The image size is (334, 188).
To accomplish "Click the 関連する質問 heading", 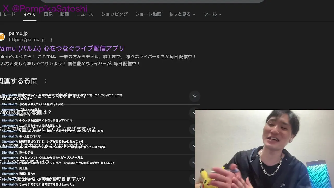I will point(19,81).
